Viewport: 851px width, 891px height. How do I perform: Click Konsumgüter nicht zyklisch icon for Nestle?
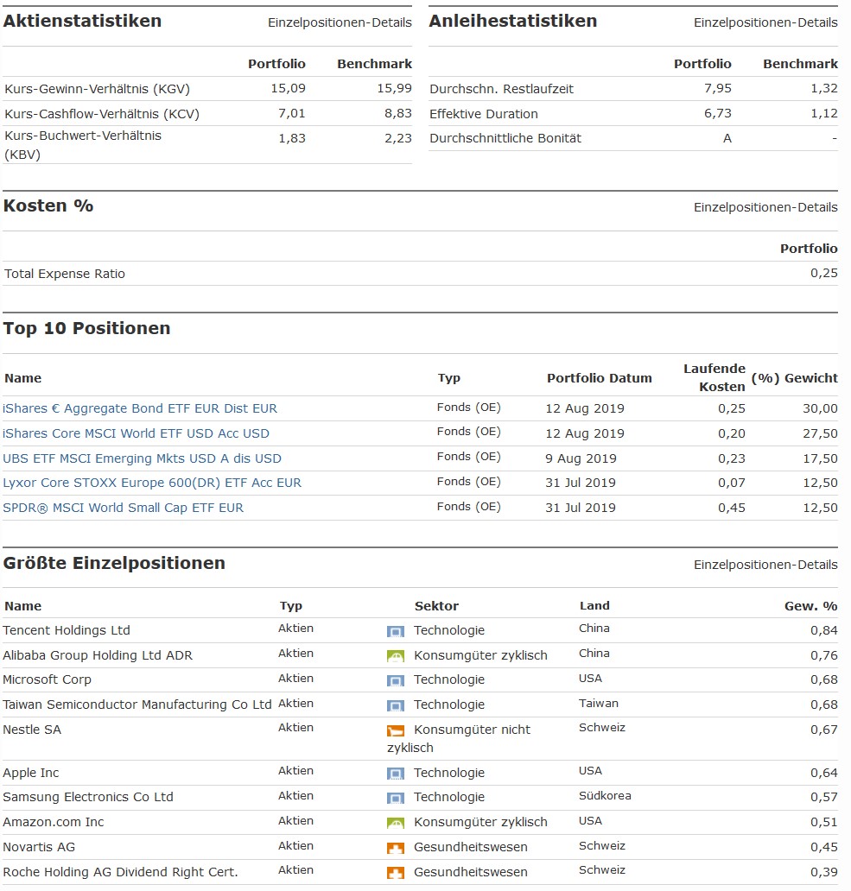[x=396, y=730]
